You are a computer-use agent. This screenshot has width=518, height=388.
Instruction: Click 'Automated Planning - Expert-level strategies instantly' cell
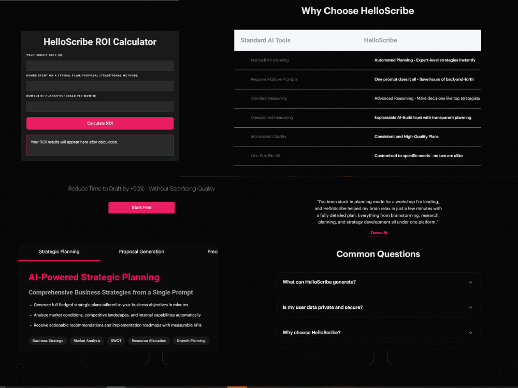click(x=425, y=60)
